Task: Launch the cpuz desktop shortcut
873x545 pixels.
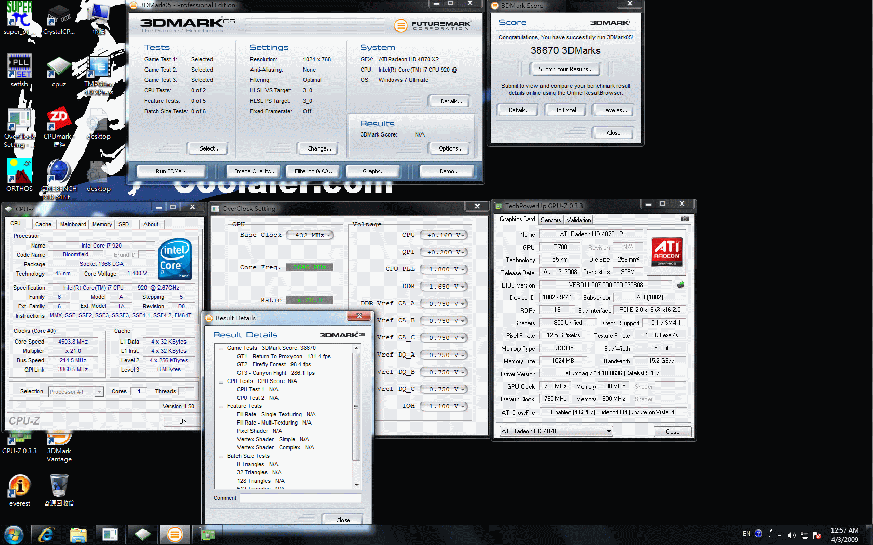Action: click(x=59, y=70)
